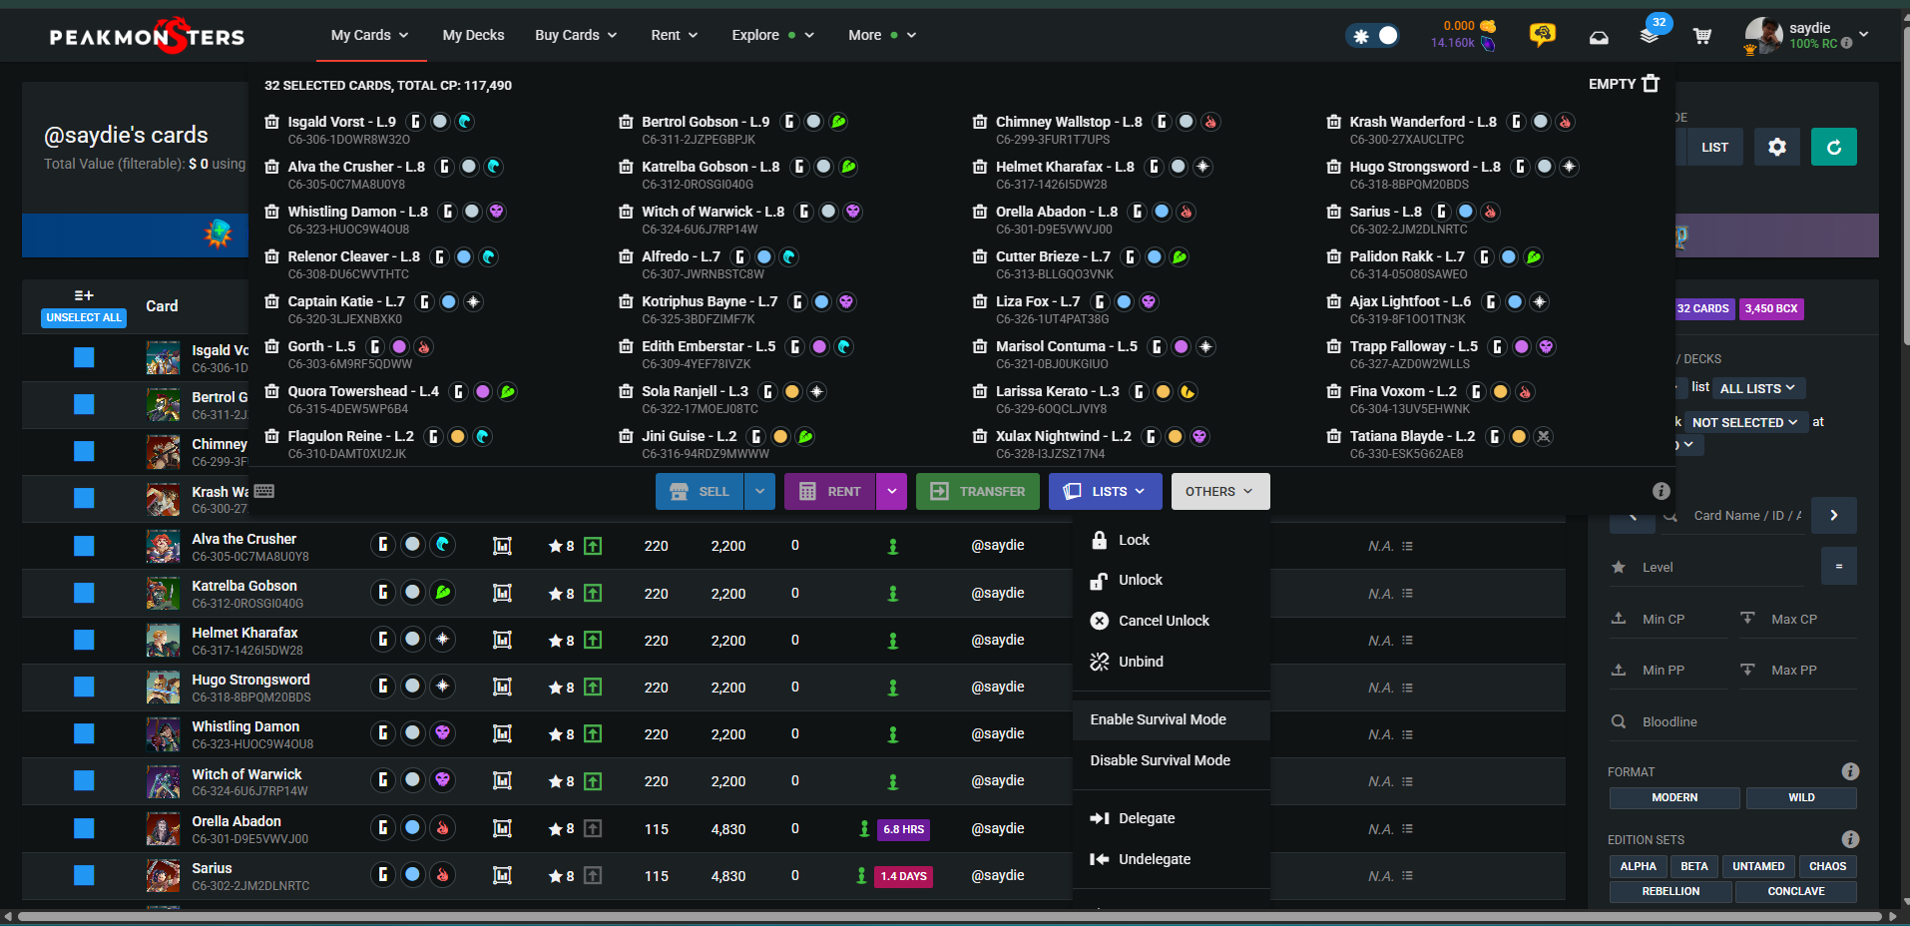Click the EDITION SETS info icon
1910x926 pixels.
click(1850, 839)
